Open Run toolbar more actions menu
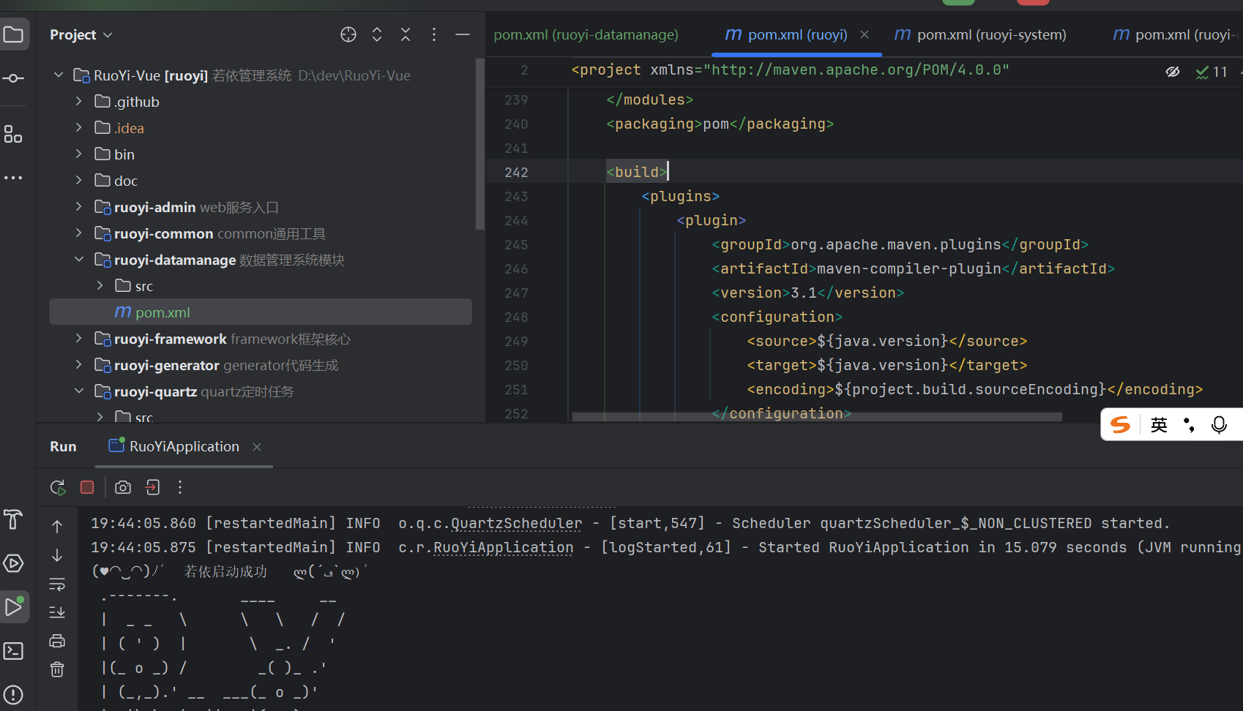This screenshot has width=1243, height=711. [x=180, y=487]
